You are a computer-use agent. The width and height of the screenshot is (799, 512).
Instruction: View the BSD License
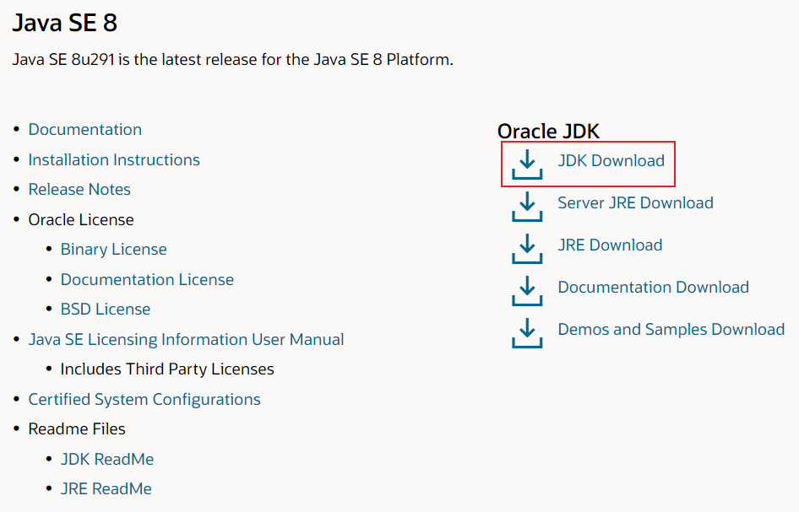point(106,309)
